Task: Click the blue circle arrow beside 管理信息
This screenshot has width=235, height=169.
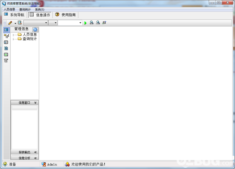Action: [35, 30]
